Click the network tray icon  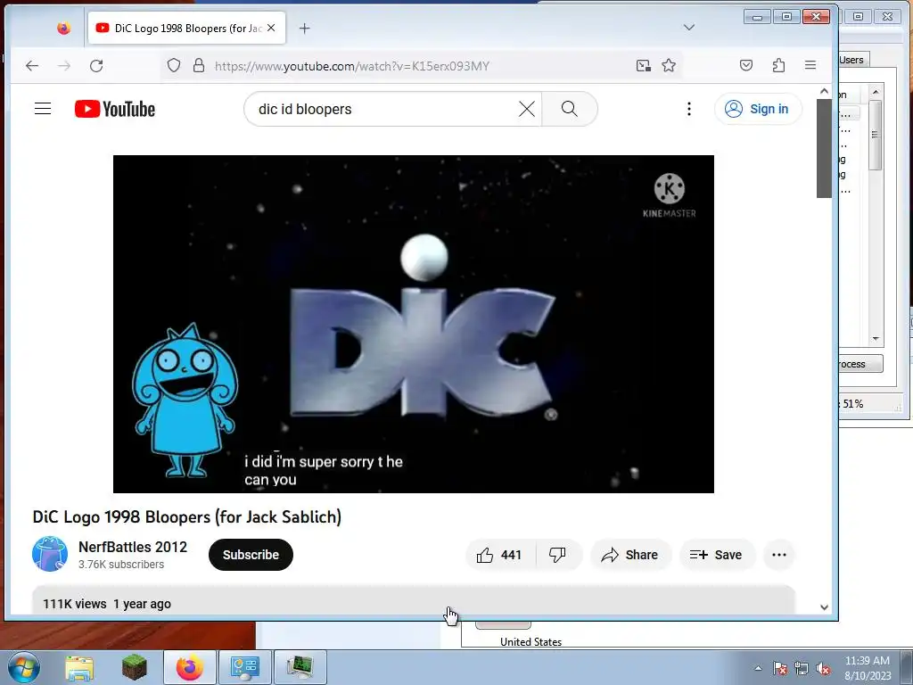802,668
